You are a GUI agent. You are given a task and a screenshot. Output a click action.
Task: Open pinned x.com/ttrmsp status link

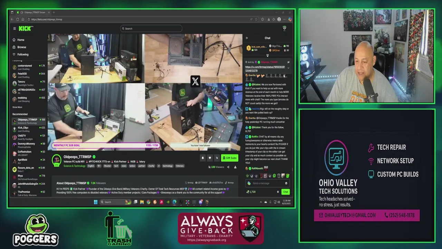[265, 69]
